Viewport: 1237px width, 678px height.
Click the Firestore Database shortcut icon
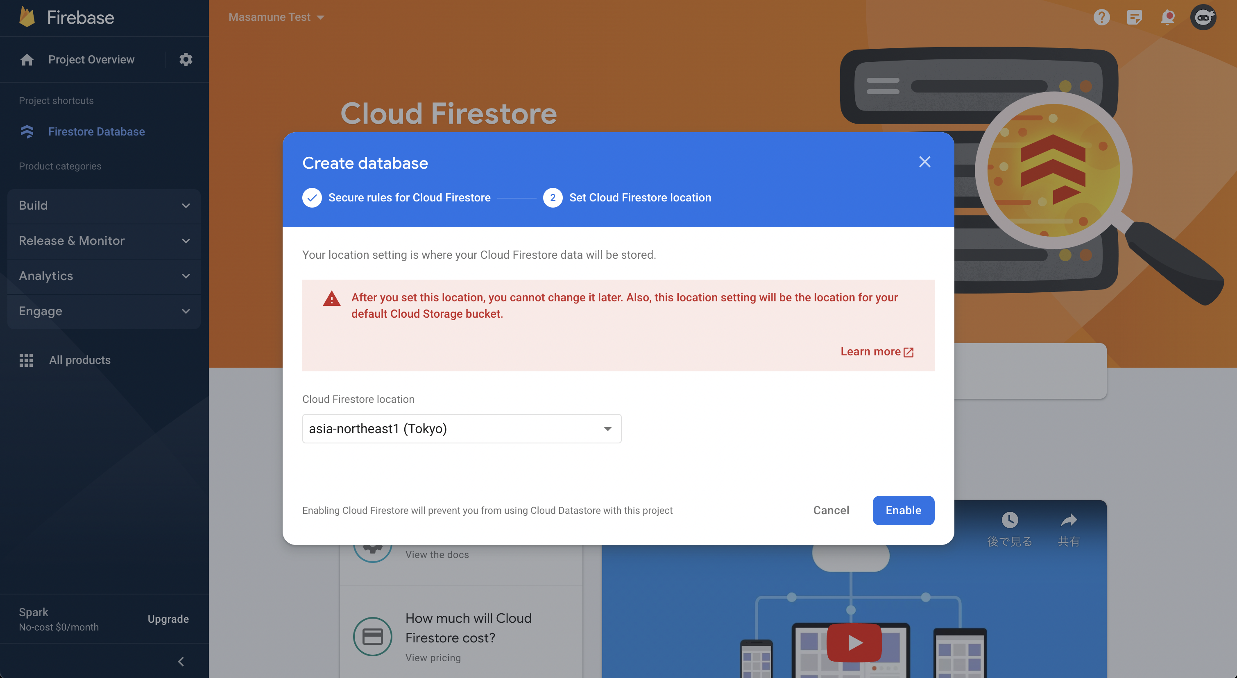27,131
